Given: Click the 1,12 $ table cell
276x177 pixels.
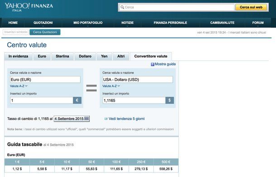Looking at the screenshot, I should point(17,169).
